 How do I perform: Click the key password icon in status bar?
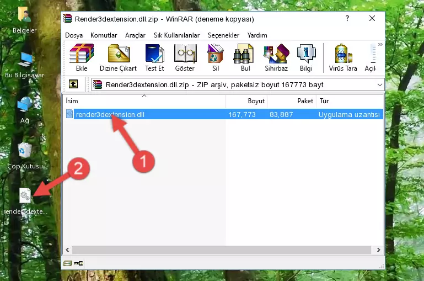[78, 263]
